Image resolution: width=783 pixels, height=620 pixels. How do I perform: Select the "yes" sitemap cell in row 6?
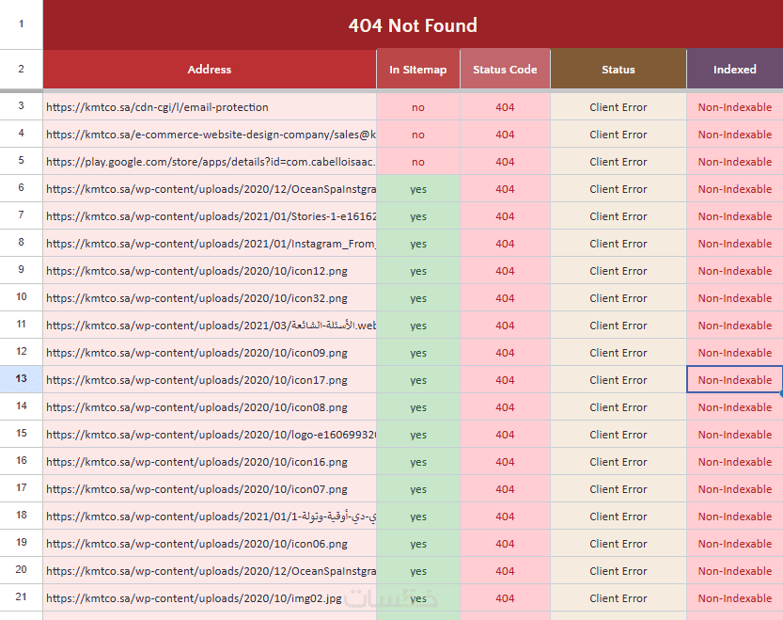[x=418, y=189]
